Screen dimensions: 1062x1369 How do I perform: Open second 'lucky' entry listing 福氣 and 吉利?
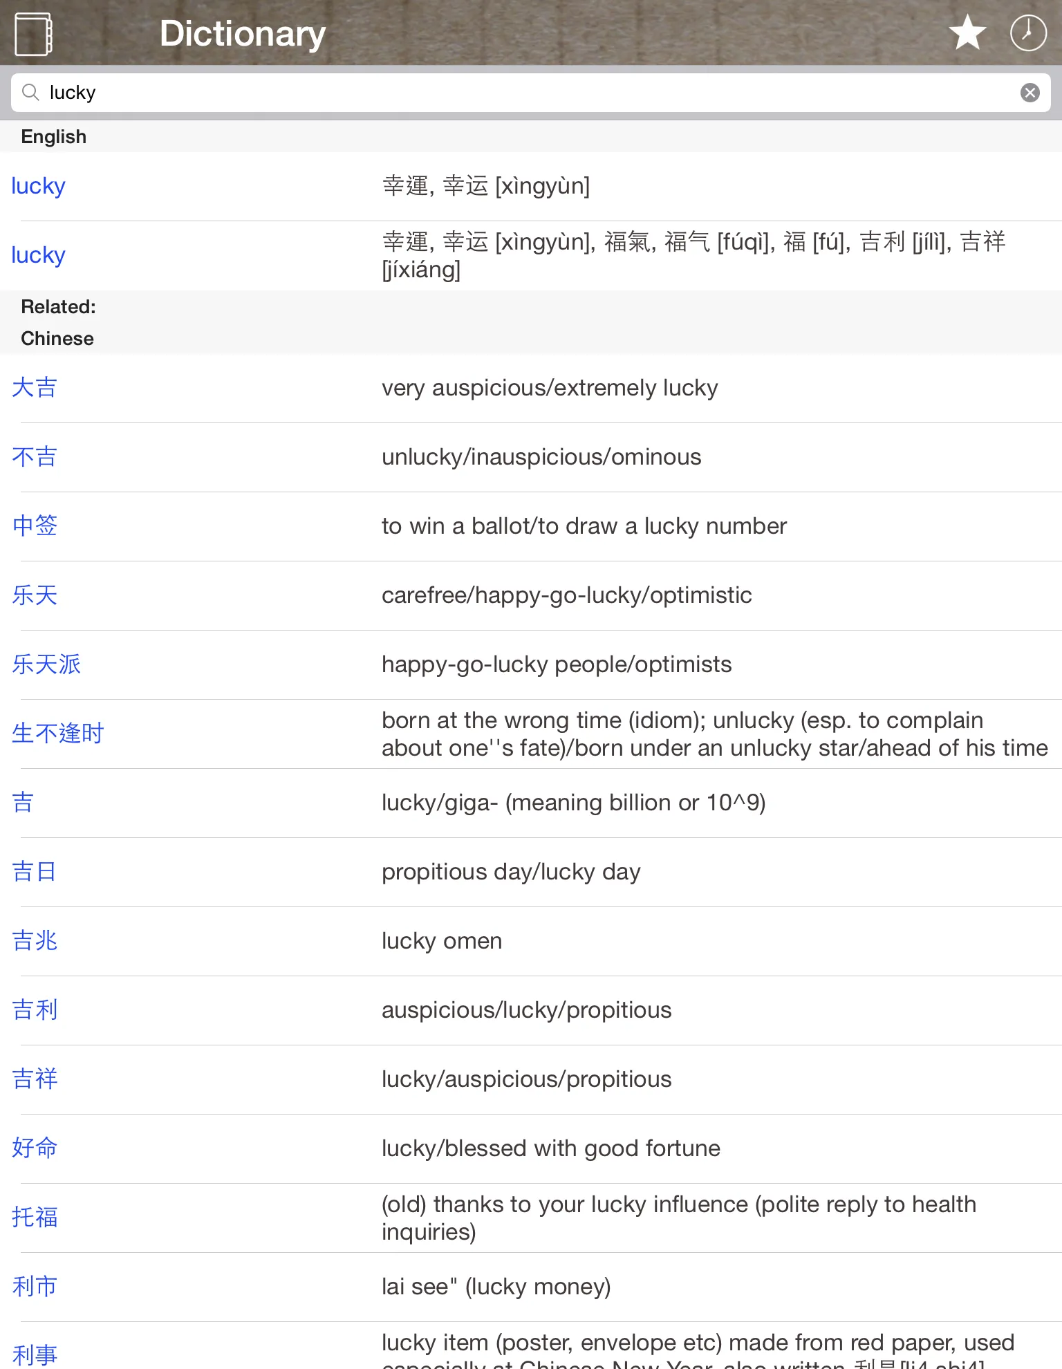coord(531,255)
